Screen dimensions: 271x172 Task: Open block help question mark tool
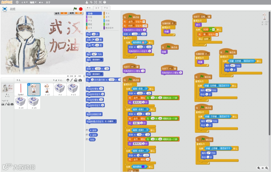coord(105,2)
